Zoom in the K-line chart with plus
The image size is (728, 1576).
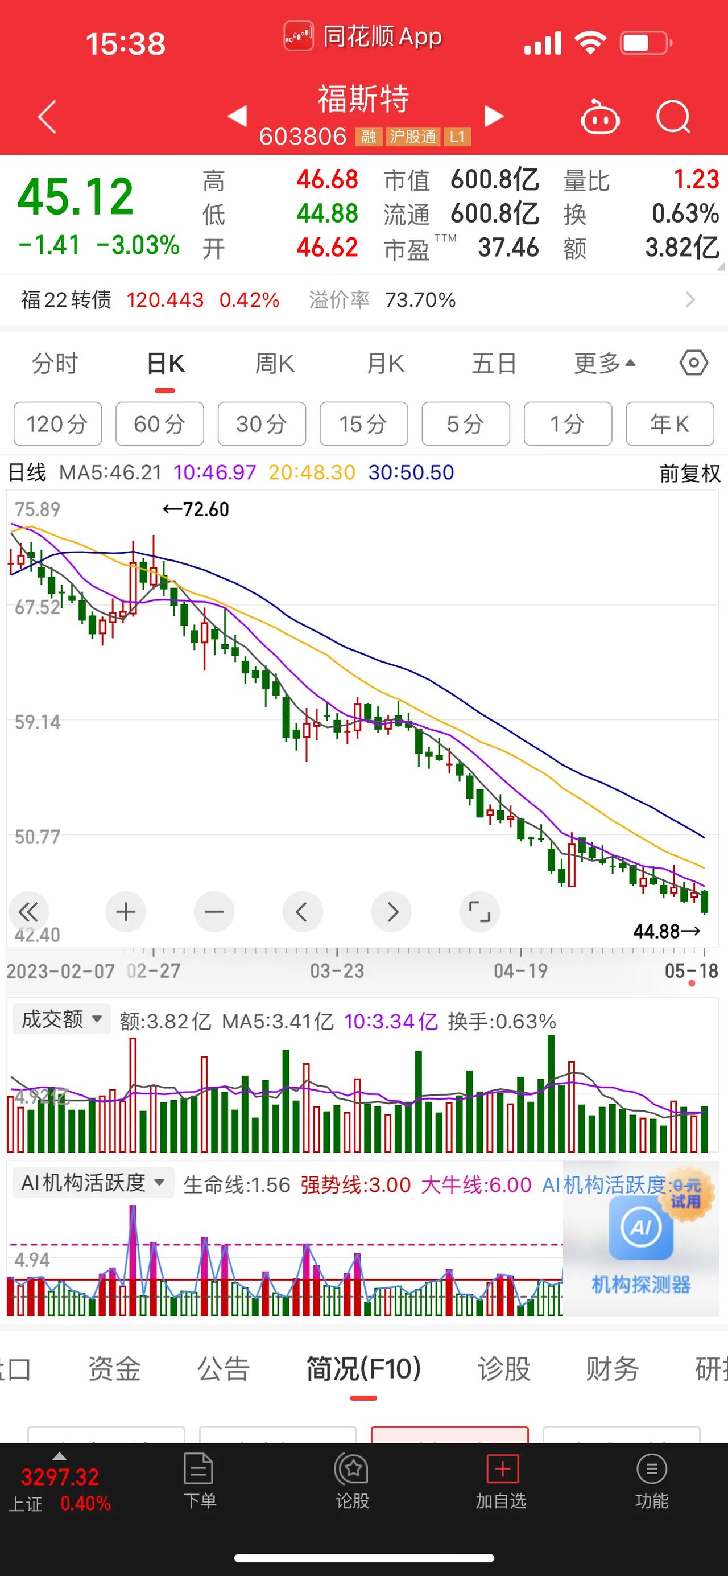coord(125,912)
